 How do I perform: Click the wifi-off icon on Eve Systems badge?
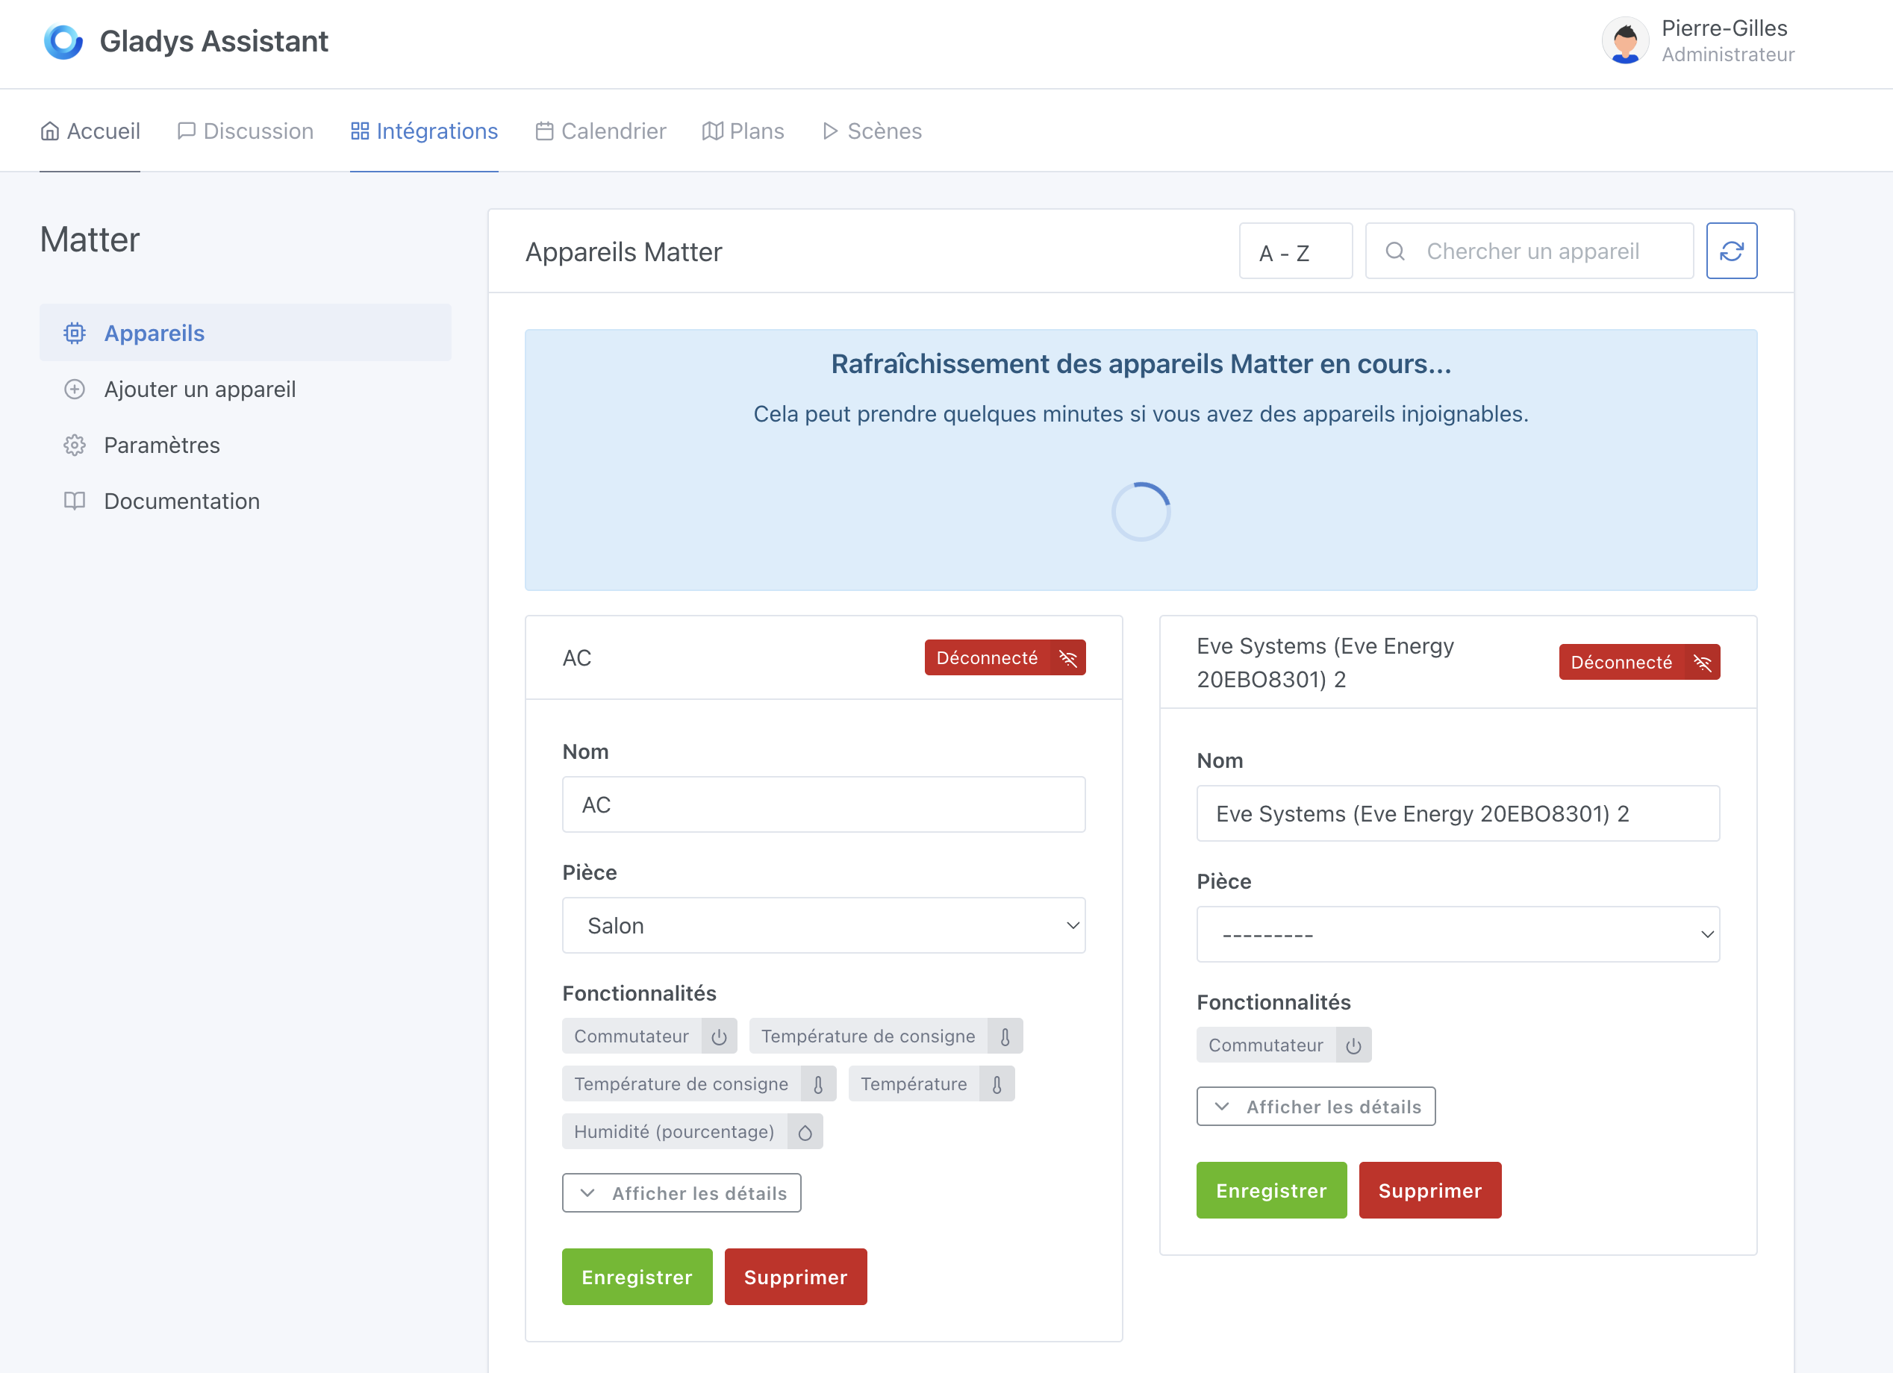click(x=1703, y=663)
